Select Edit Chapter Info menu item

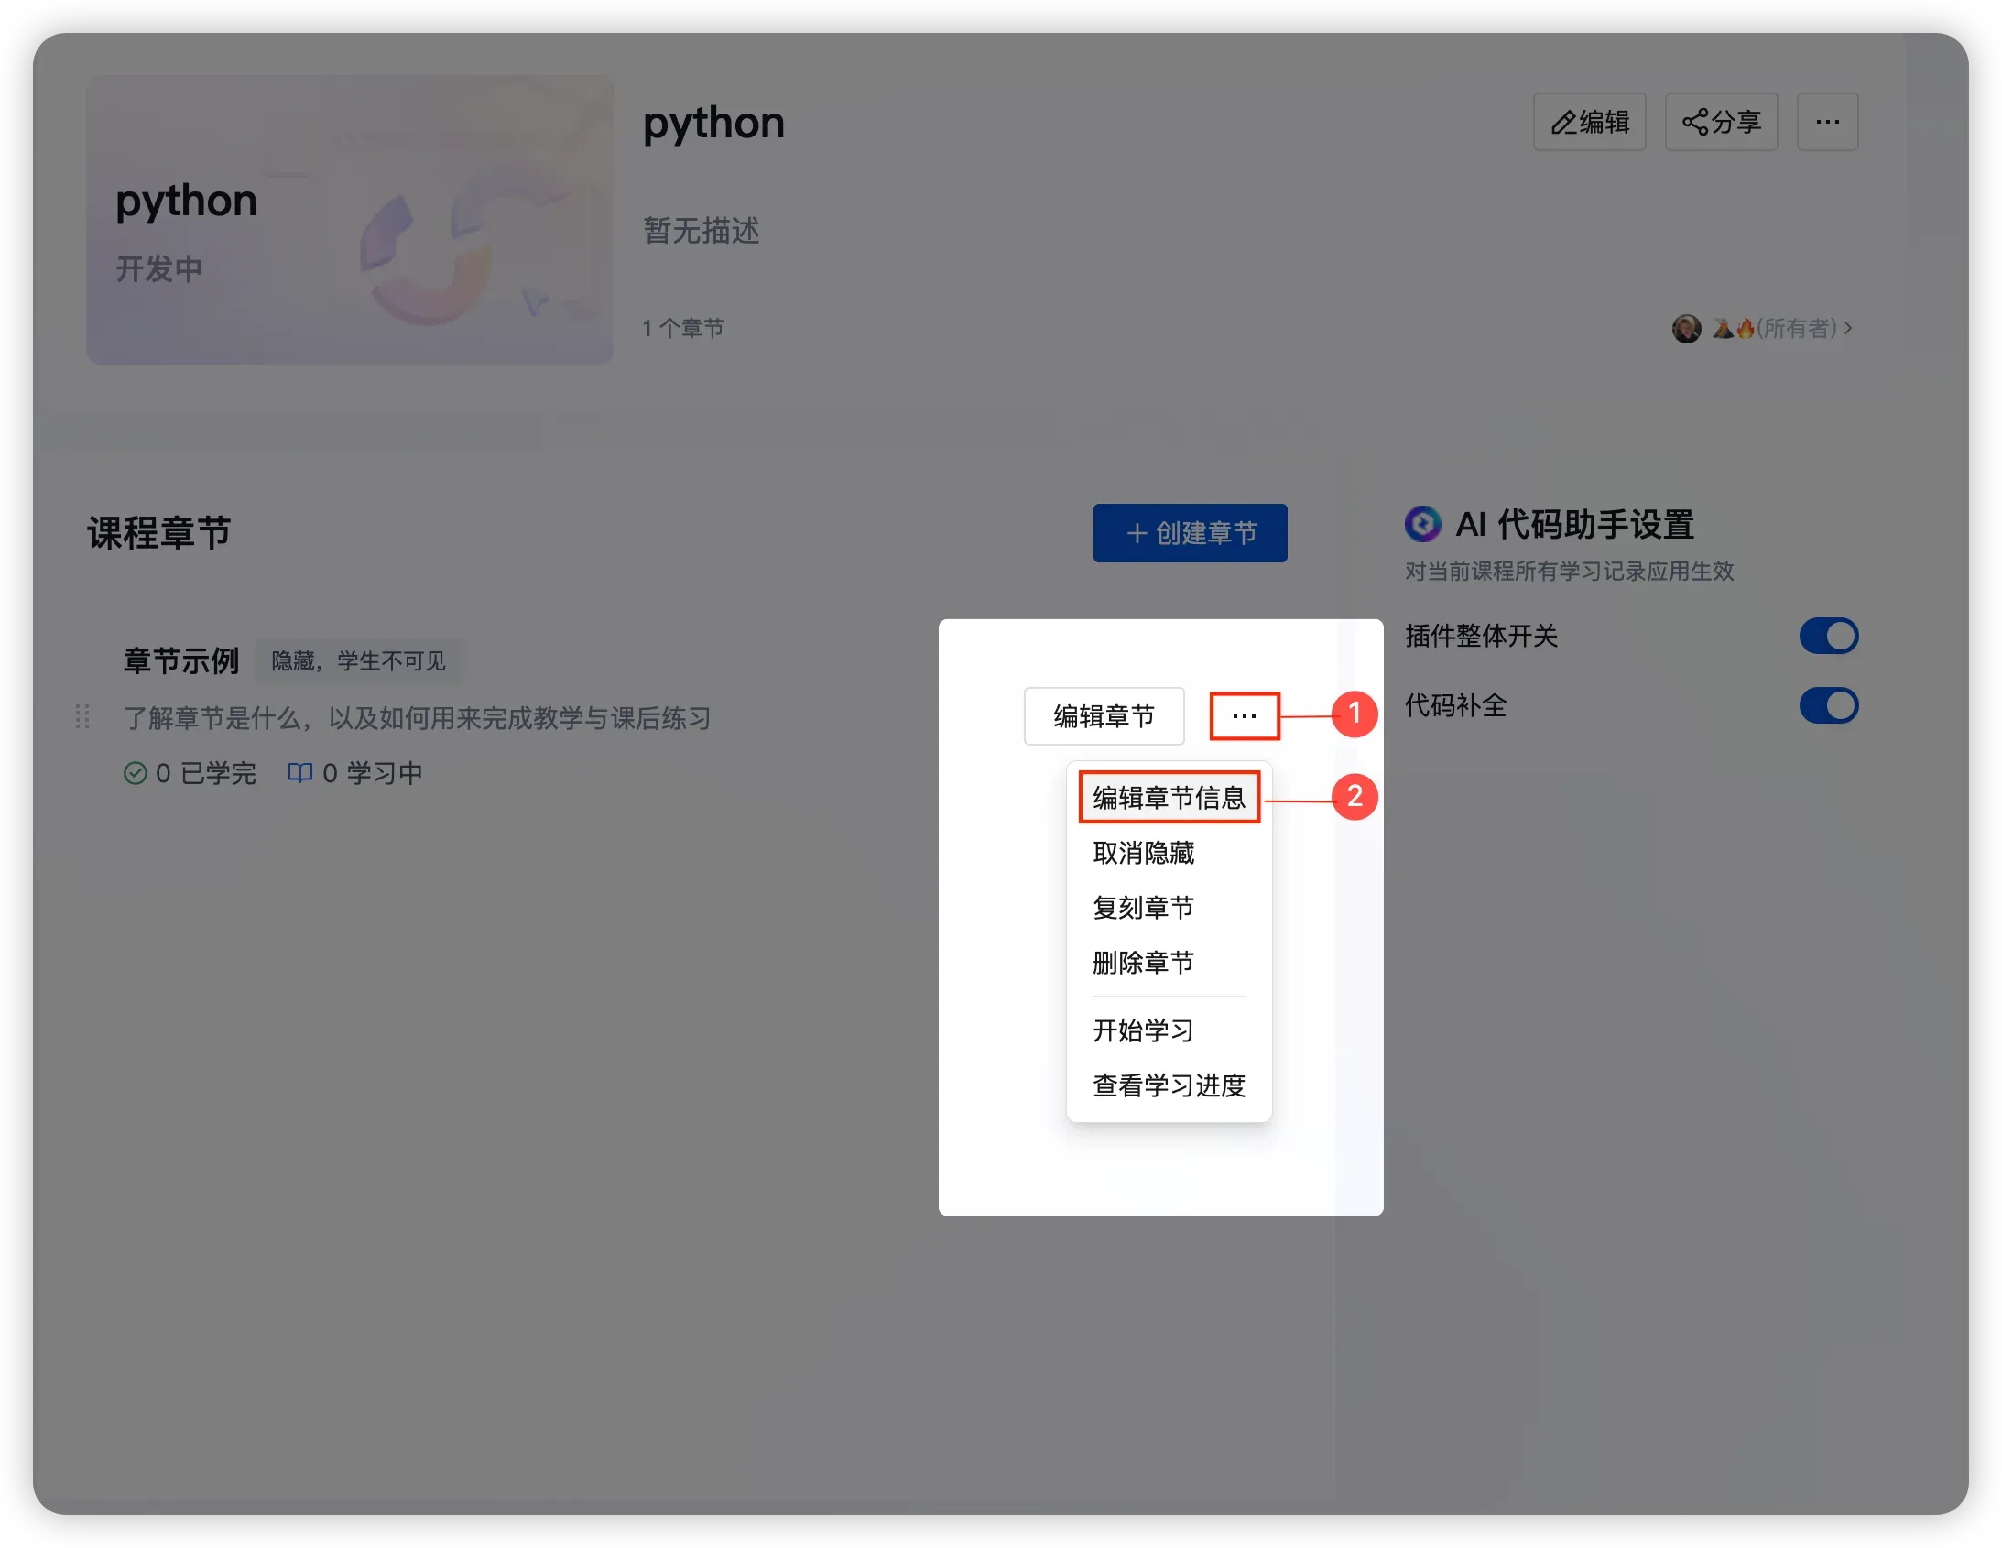1169,798
